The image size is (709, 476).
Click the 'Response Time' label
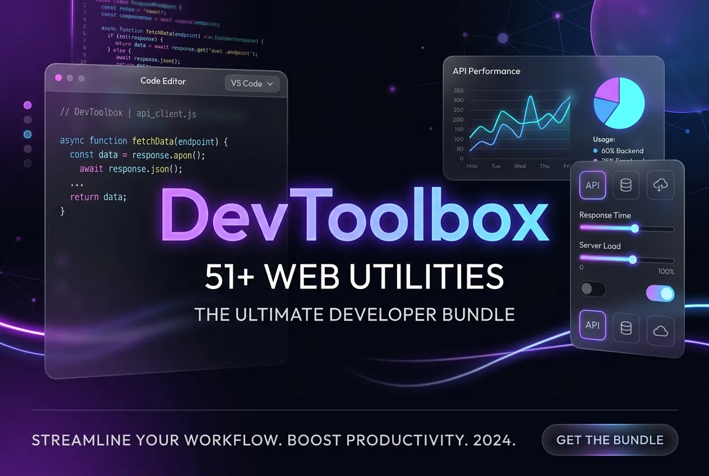click(x=605, y=215)
